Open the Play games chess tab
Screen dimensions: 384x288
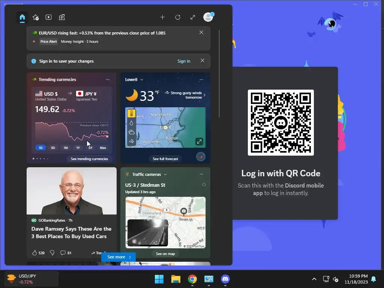coord(62,17)
